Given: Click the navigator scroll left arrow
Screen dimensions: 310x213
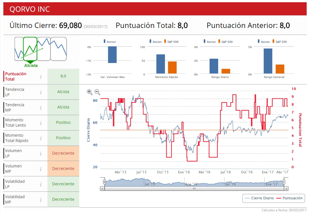Looking at the screenshot, I should pos(102,189).
